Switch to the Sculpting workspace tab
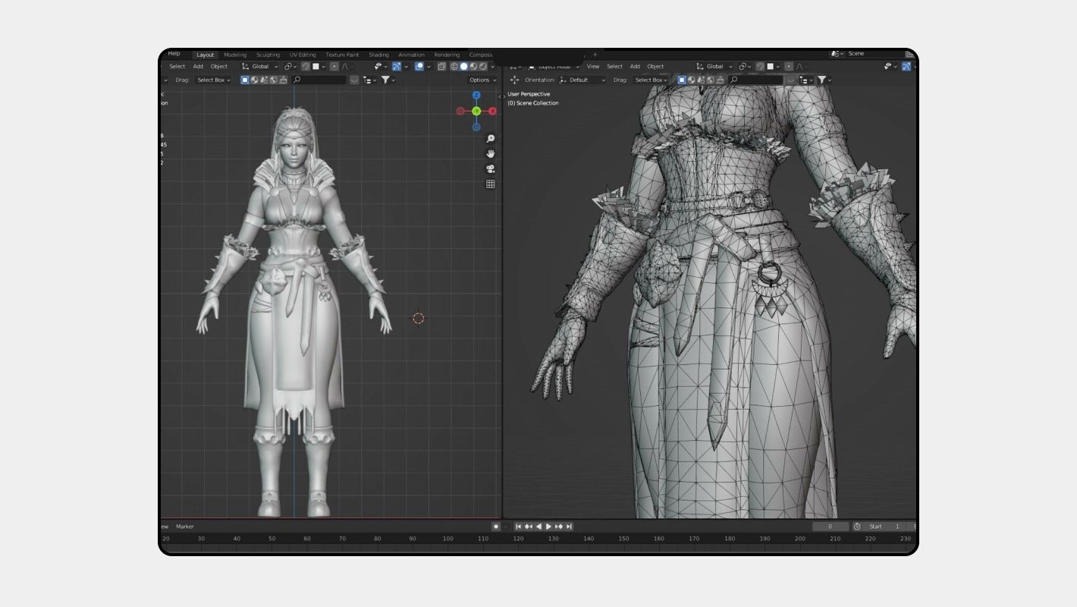Screen dimensions: 1077x607 [268, 55]
